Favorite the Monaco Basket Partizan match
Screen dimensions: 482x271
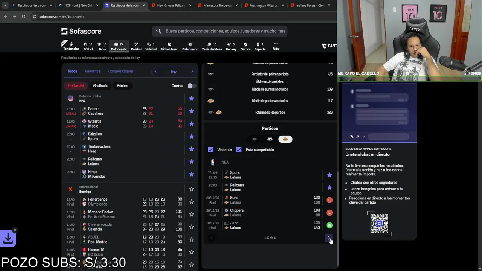coord(191,214)
